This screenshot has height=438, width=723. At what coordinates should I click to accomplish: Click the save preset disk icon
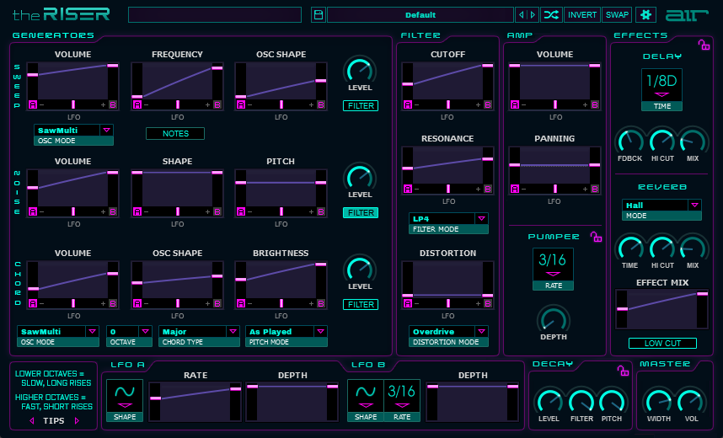point(318,15)
